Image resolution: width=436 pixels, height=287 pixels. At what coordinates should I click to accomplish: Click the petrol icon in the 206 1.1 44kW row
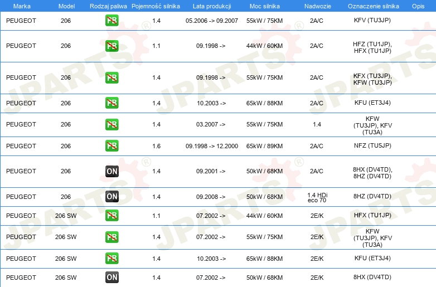click(x=112, y=46)
